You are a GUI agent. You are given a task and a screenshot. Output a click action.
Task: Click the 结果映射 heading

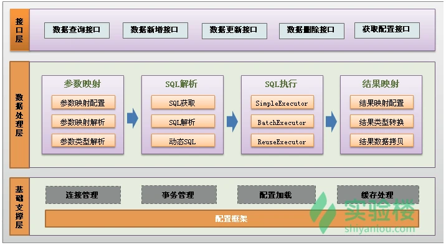(381, 84)
